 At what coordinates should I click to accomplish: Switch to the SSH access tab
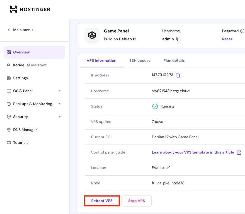coord(140,60)
